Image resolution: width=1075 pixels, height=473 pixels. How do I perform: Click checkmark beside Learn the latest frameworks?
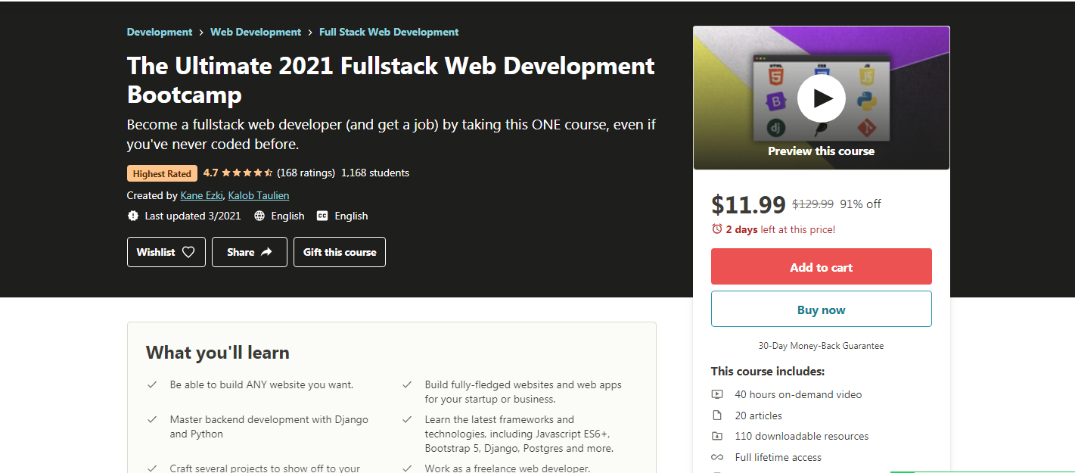[x=407, y=419]
